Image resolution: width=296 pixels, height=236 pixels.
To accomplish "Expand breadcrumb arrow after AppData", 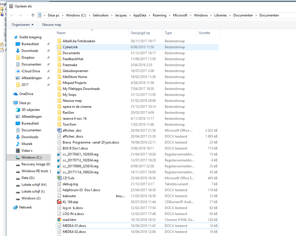I will pos(149,16).
